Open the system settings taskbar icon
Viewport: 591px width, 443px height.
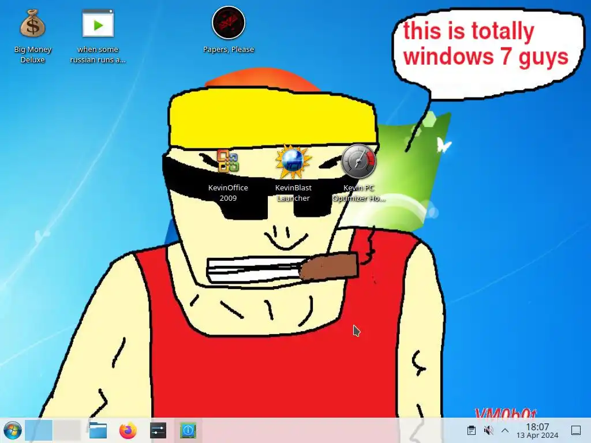(x=158, y=430)
